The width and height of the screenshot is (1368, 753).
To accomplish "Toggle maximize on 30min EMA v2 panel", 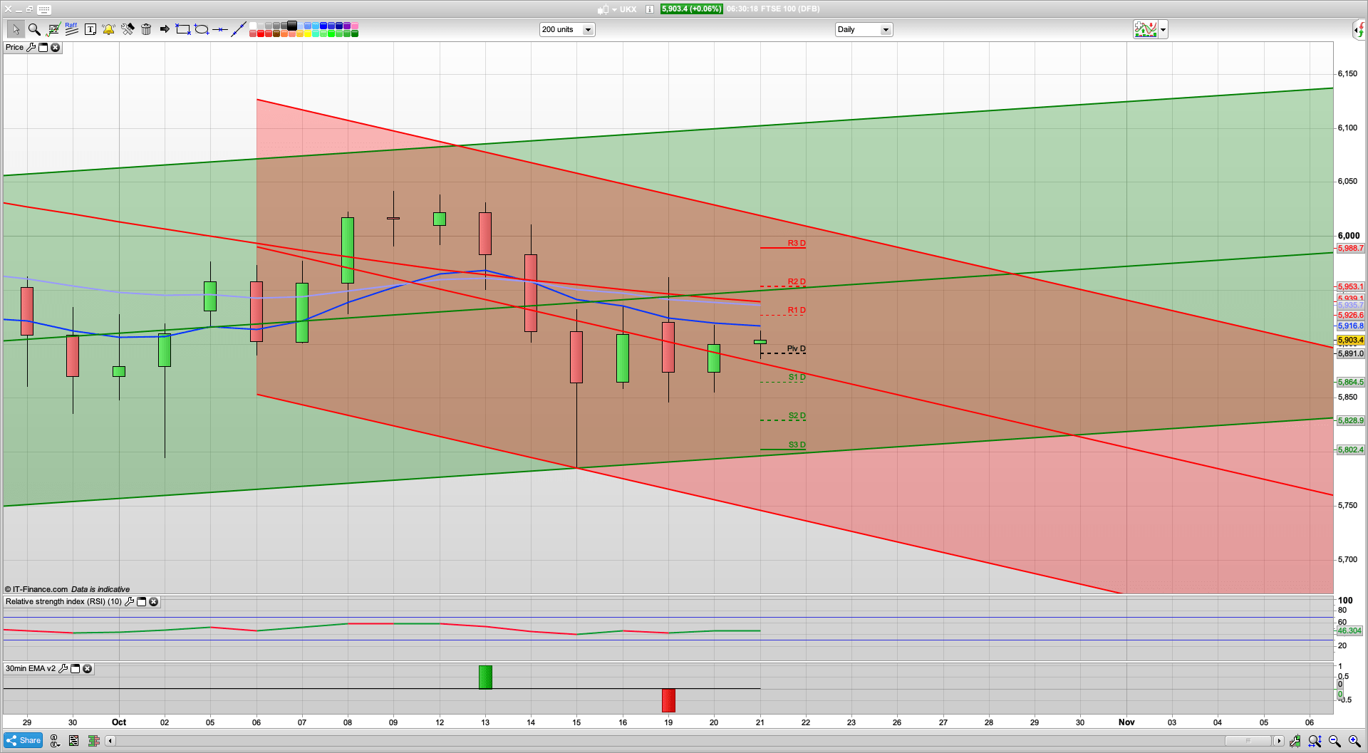I will click(76, 669).
